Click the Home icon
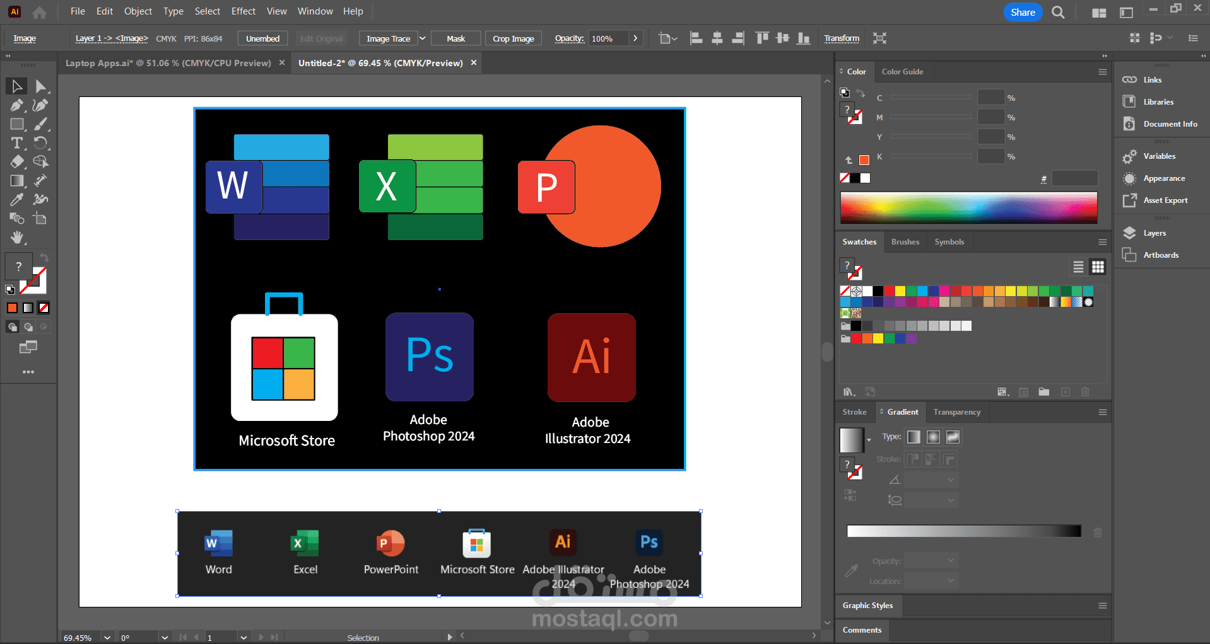The image size is (1210, 644). 39,12
